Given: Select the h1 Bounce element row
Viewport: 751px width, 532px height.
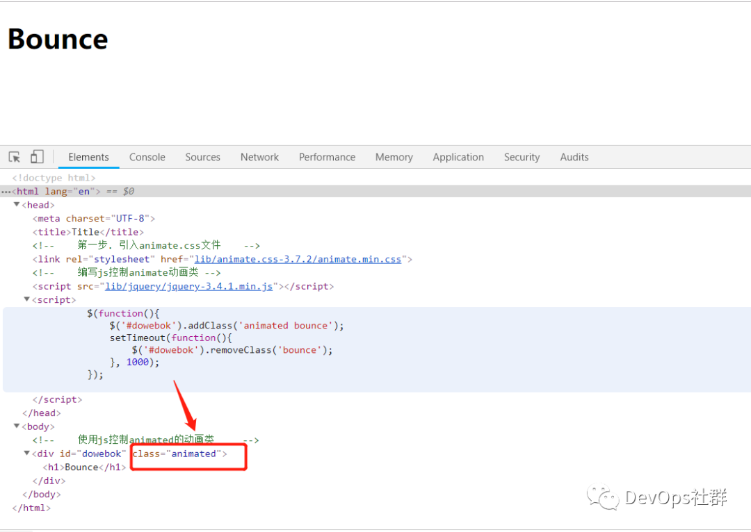Looking at the screenshot, I should pyautogui.click(x=84, y=467).
